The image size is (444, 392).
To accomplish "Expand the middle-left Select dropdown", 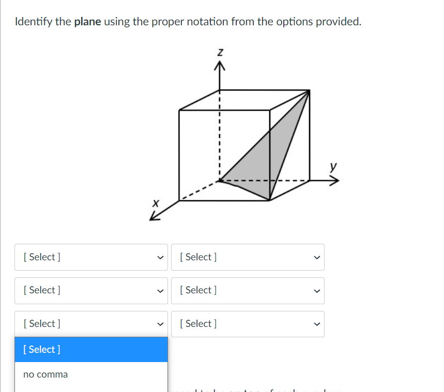I will [91, 290].
